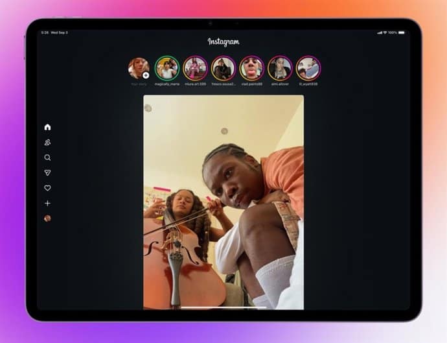Viewport: 447px width, 343px height.
Task: Open aimi.allover's story
Action: click(280, 68)
